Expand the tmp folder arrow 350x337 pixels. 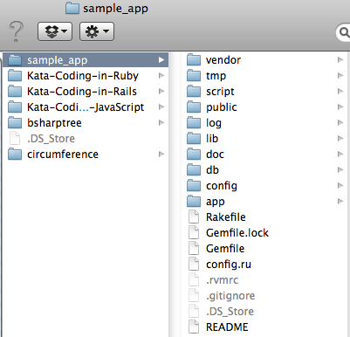340,76
